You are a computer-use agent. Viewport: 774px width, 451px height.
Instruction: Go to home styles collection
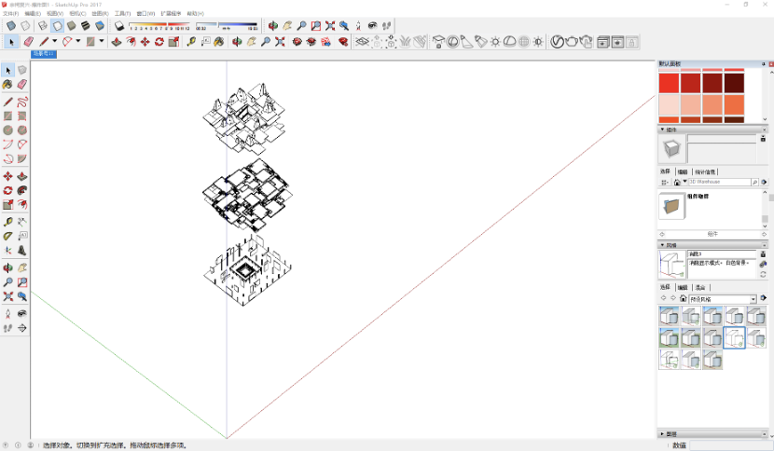683,298
